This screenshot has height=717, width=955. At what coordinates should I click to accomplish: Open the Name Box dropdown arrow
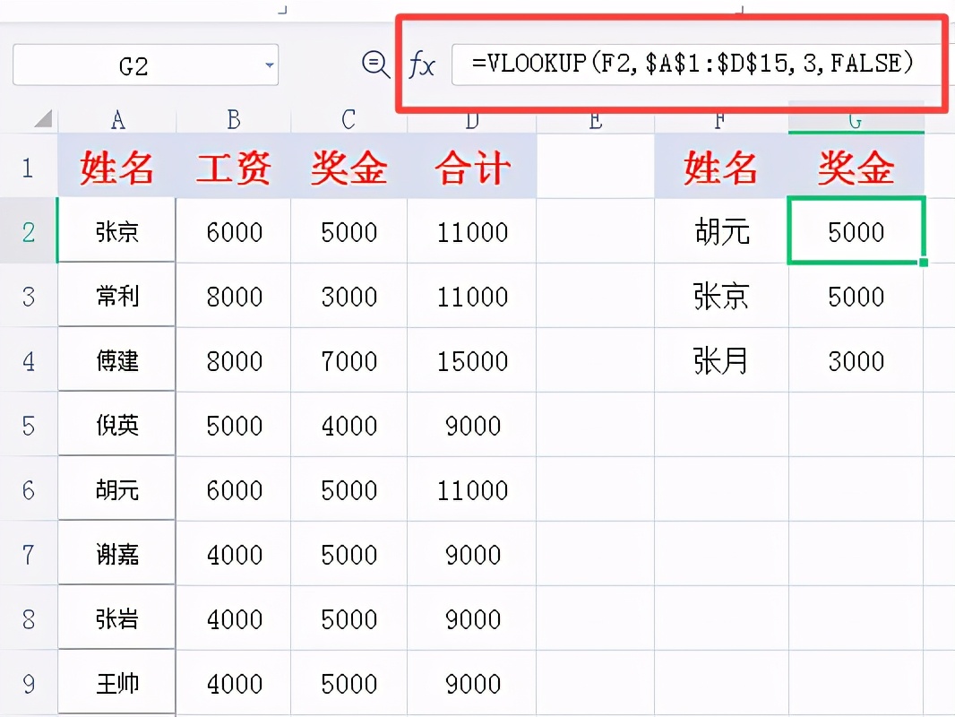(x=269, y=65)
